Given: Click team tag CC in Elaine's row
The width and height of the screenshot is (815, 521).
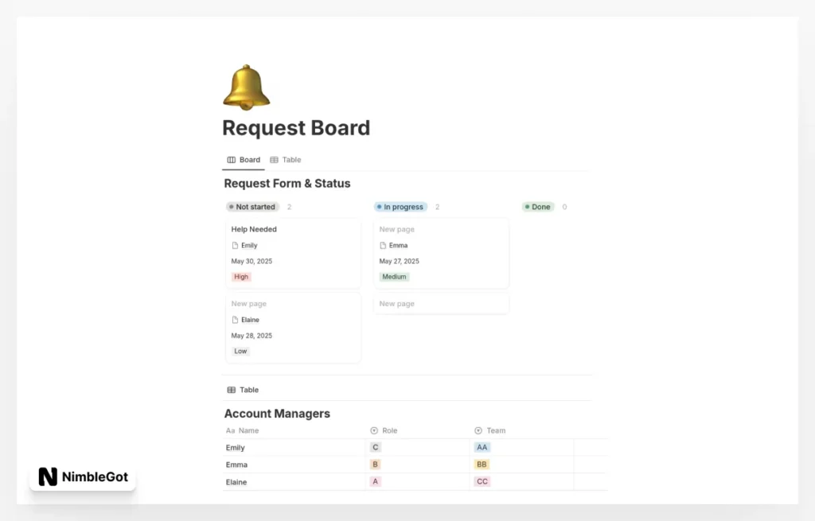Looking at the screenshot, I should point(482,481).
